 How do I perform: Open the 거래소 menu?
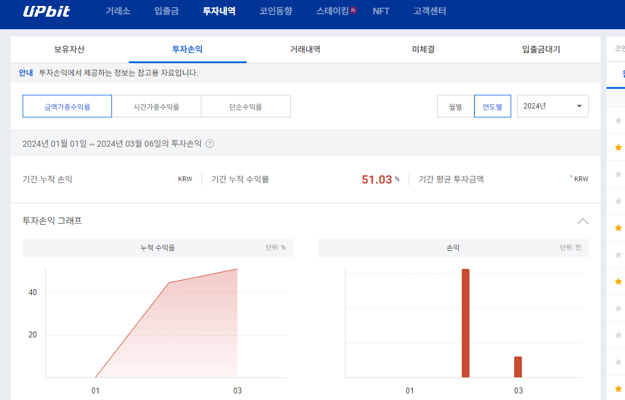[x=118, y=11]
